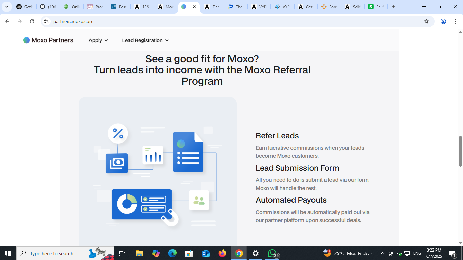Switch to the green S 'Sell' tab
The height and width of the screenshot is (260, 463).
[376, 7]
